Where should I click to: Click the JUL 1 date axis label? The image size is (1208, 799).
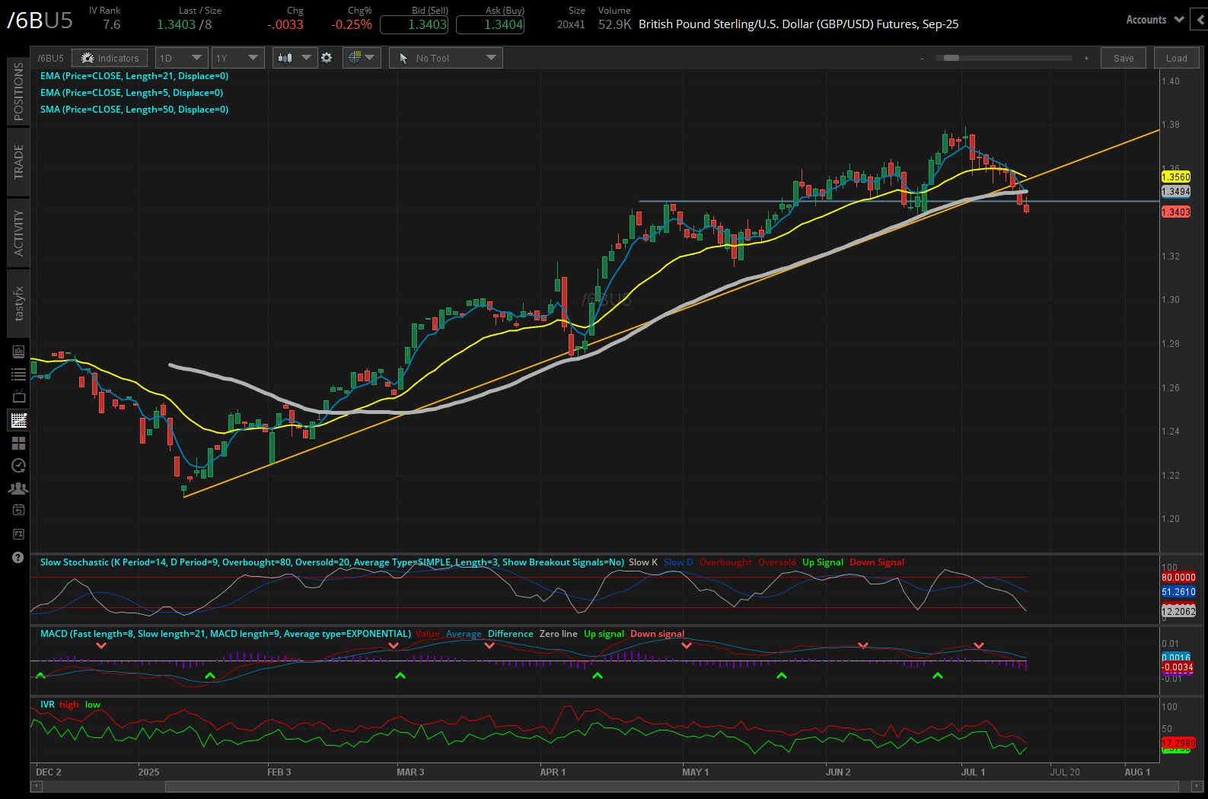coord(973,772)
